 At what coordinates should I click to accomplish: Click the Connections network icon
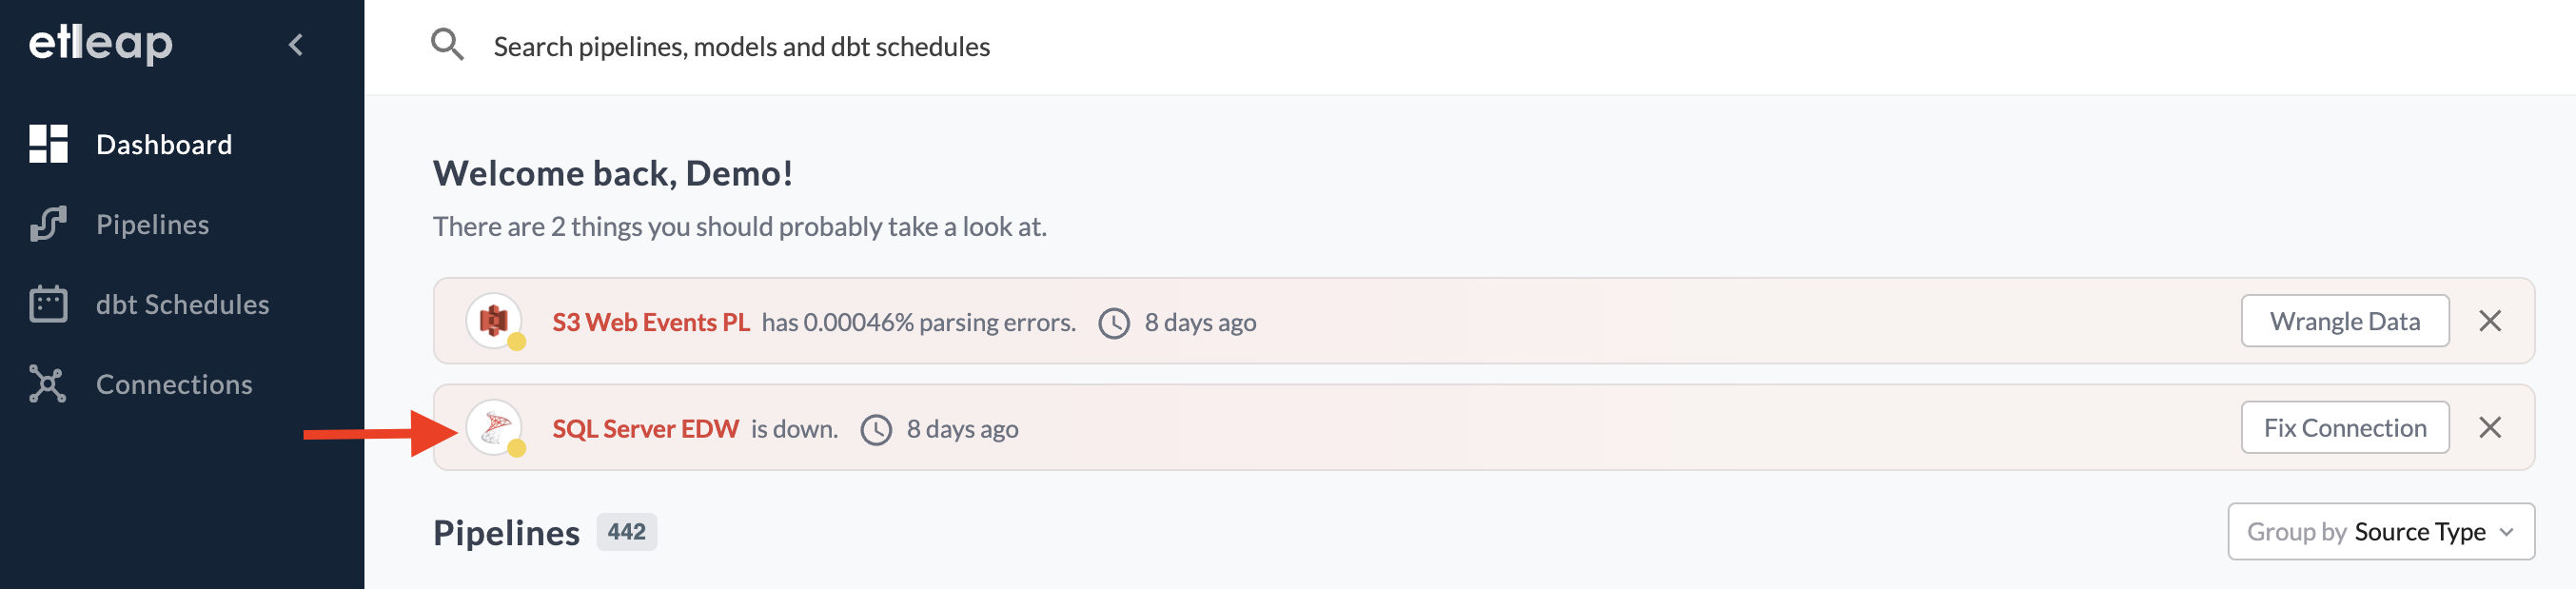48,384
